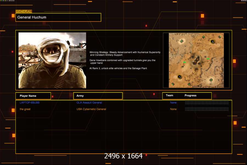
Task: Click the loading progress bar for the great
Action: 207,109
